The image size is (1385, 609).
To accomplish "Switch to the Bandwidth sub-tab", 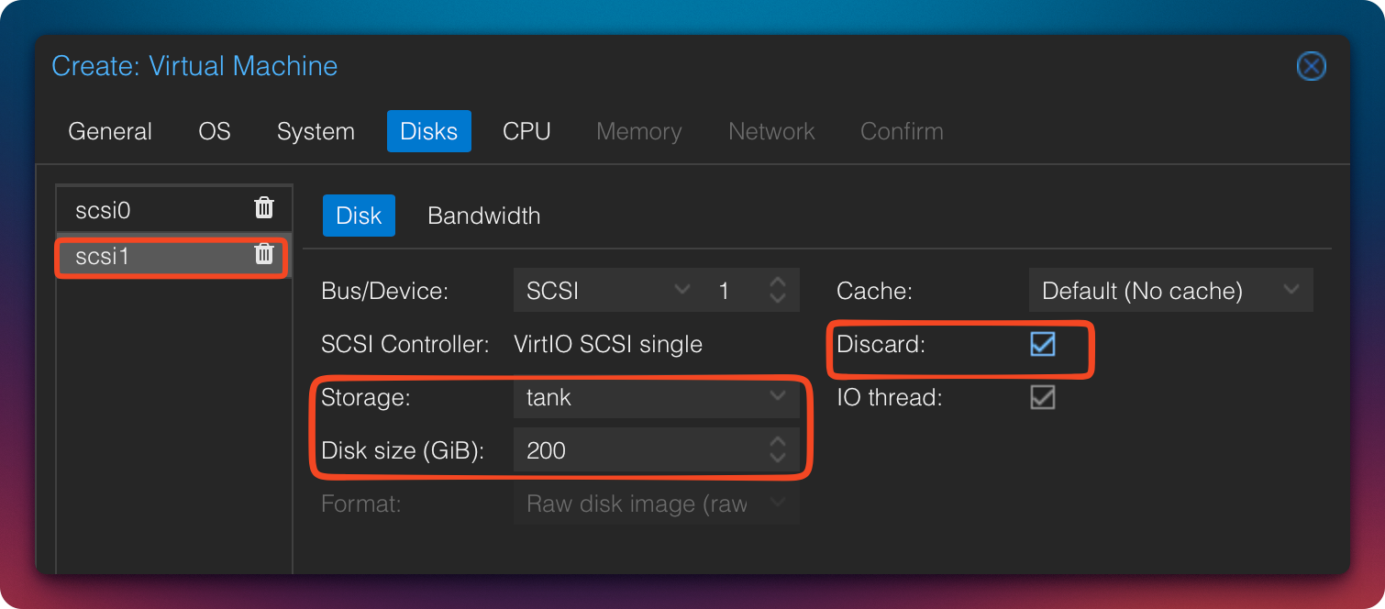I will pos(483,216).
